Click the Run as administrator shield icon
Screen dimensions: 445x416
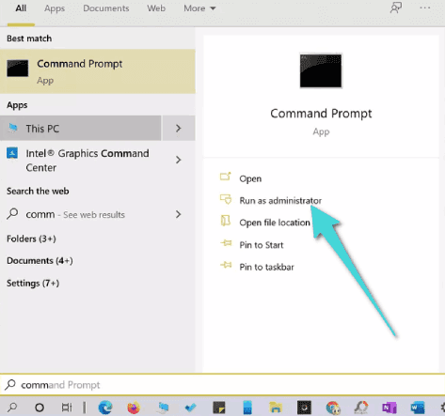[226, 199]
